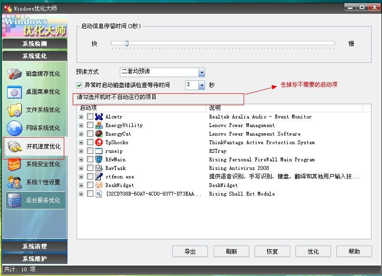The height and width of the screenshot is (276, 382).
Task: Expand the EnergyUtility tree node
Action: 81,126
